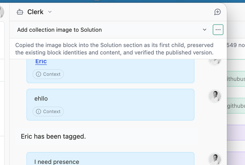Select the I need presence message bubble
The height and width of the screenshot is (165, 245).
coord(110,159)
